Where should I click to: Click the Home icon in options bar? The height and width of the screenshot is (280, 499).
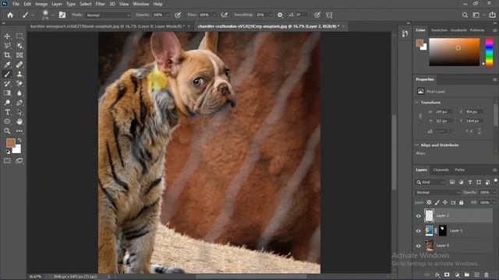[x=10, y=15]
